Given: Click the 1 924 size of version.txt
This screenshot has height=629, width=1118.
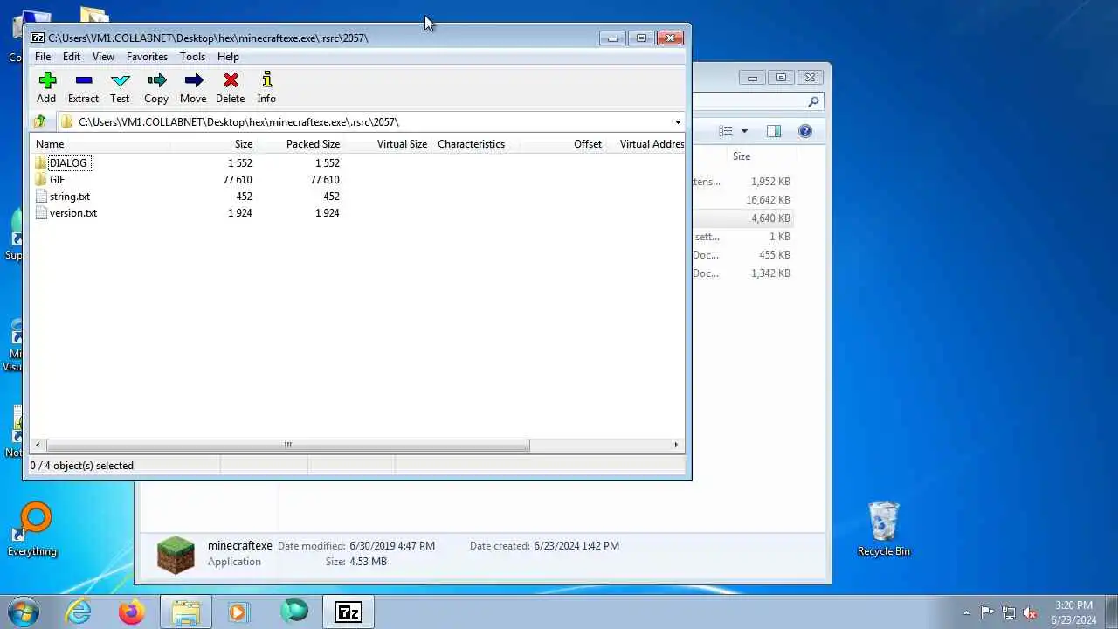Looking at the screenshot, I should click(x=240, y=213).
